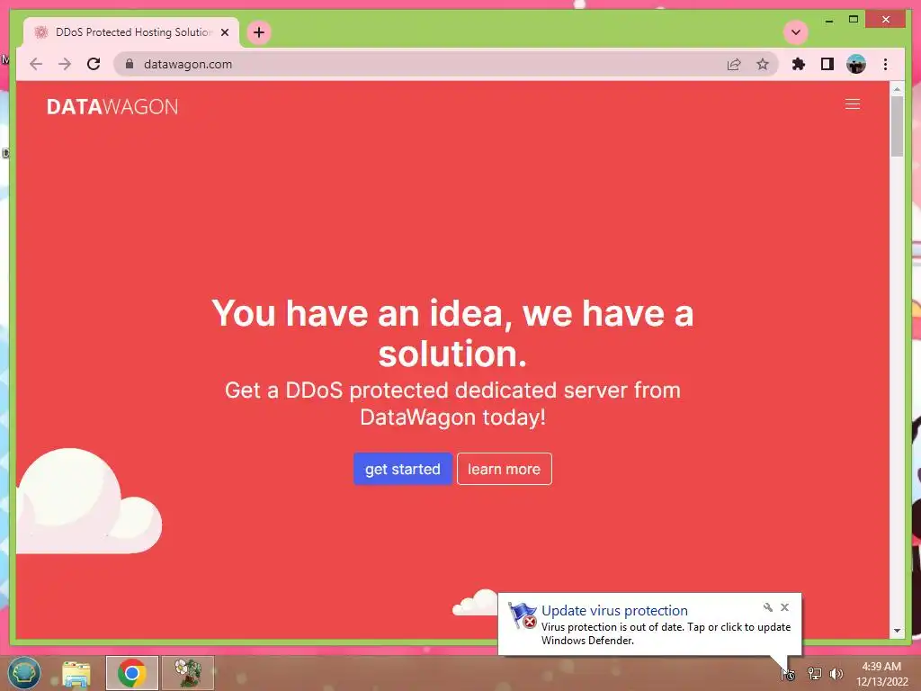Open a new tab with plus button
The height and width of the screenshot is (691, 921).
pos(259,32)
